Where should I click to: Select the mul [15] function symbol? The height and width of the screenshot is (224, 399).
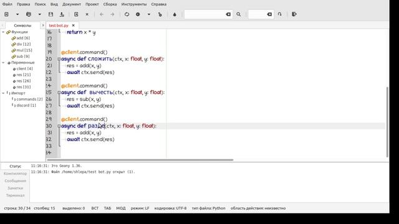pyautogui.click(x=22, y=50)
